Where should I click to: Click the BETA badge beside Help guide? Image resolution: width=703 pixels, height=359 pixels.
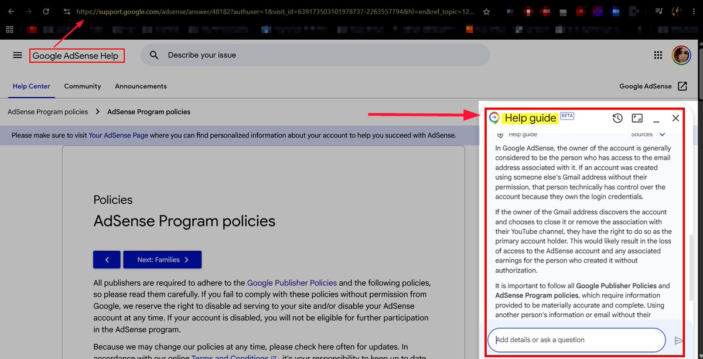coord(567,115)
